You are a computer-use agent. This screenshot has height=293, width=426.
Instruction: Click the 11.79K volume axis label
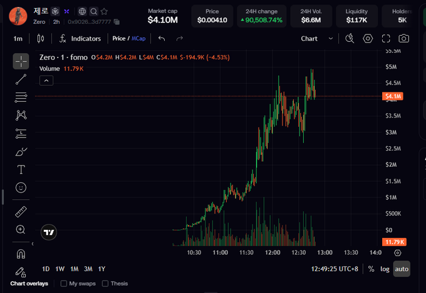[x=394, y=242]
